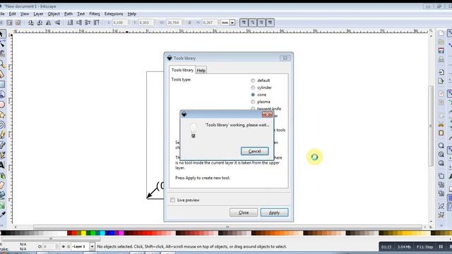The image size is (452, 254).
Task: Open the Edit menu
Action: coord(13,14)
